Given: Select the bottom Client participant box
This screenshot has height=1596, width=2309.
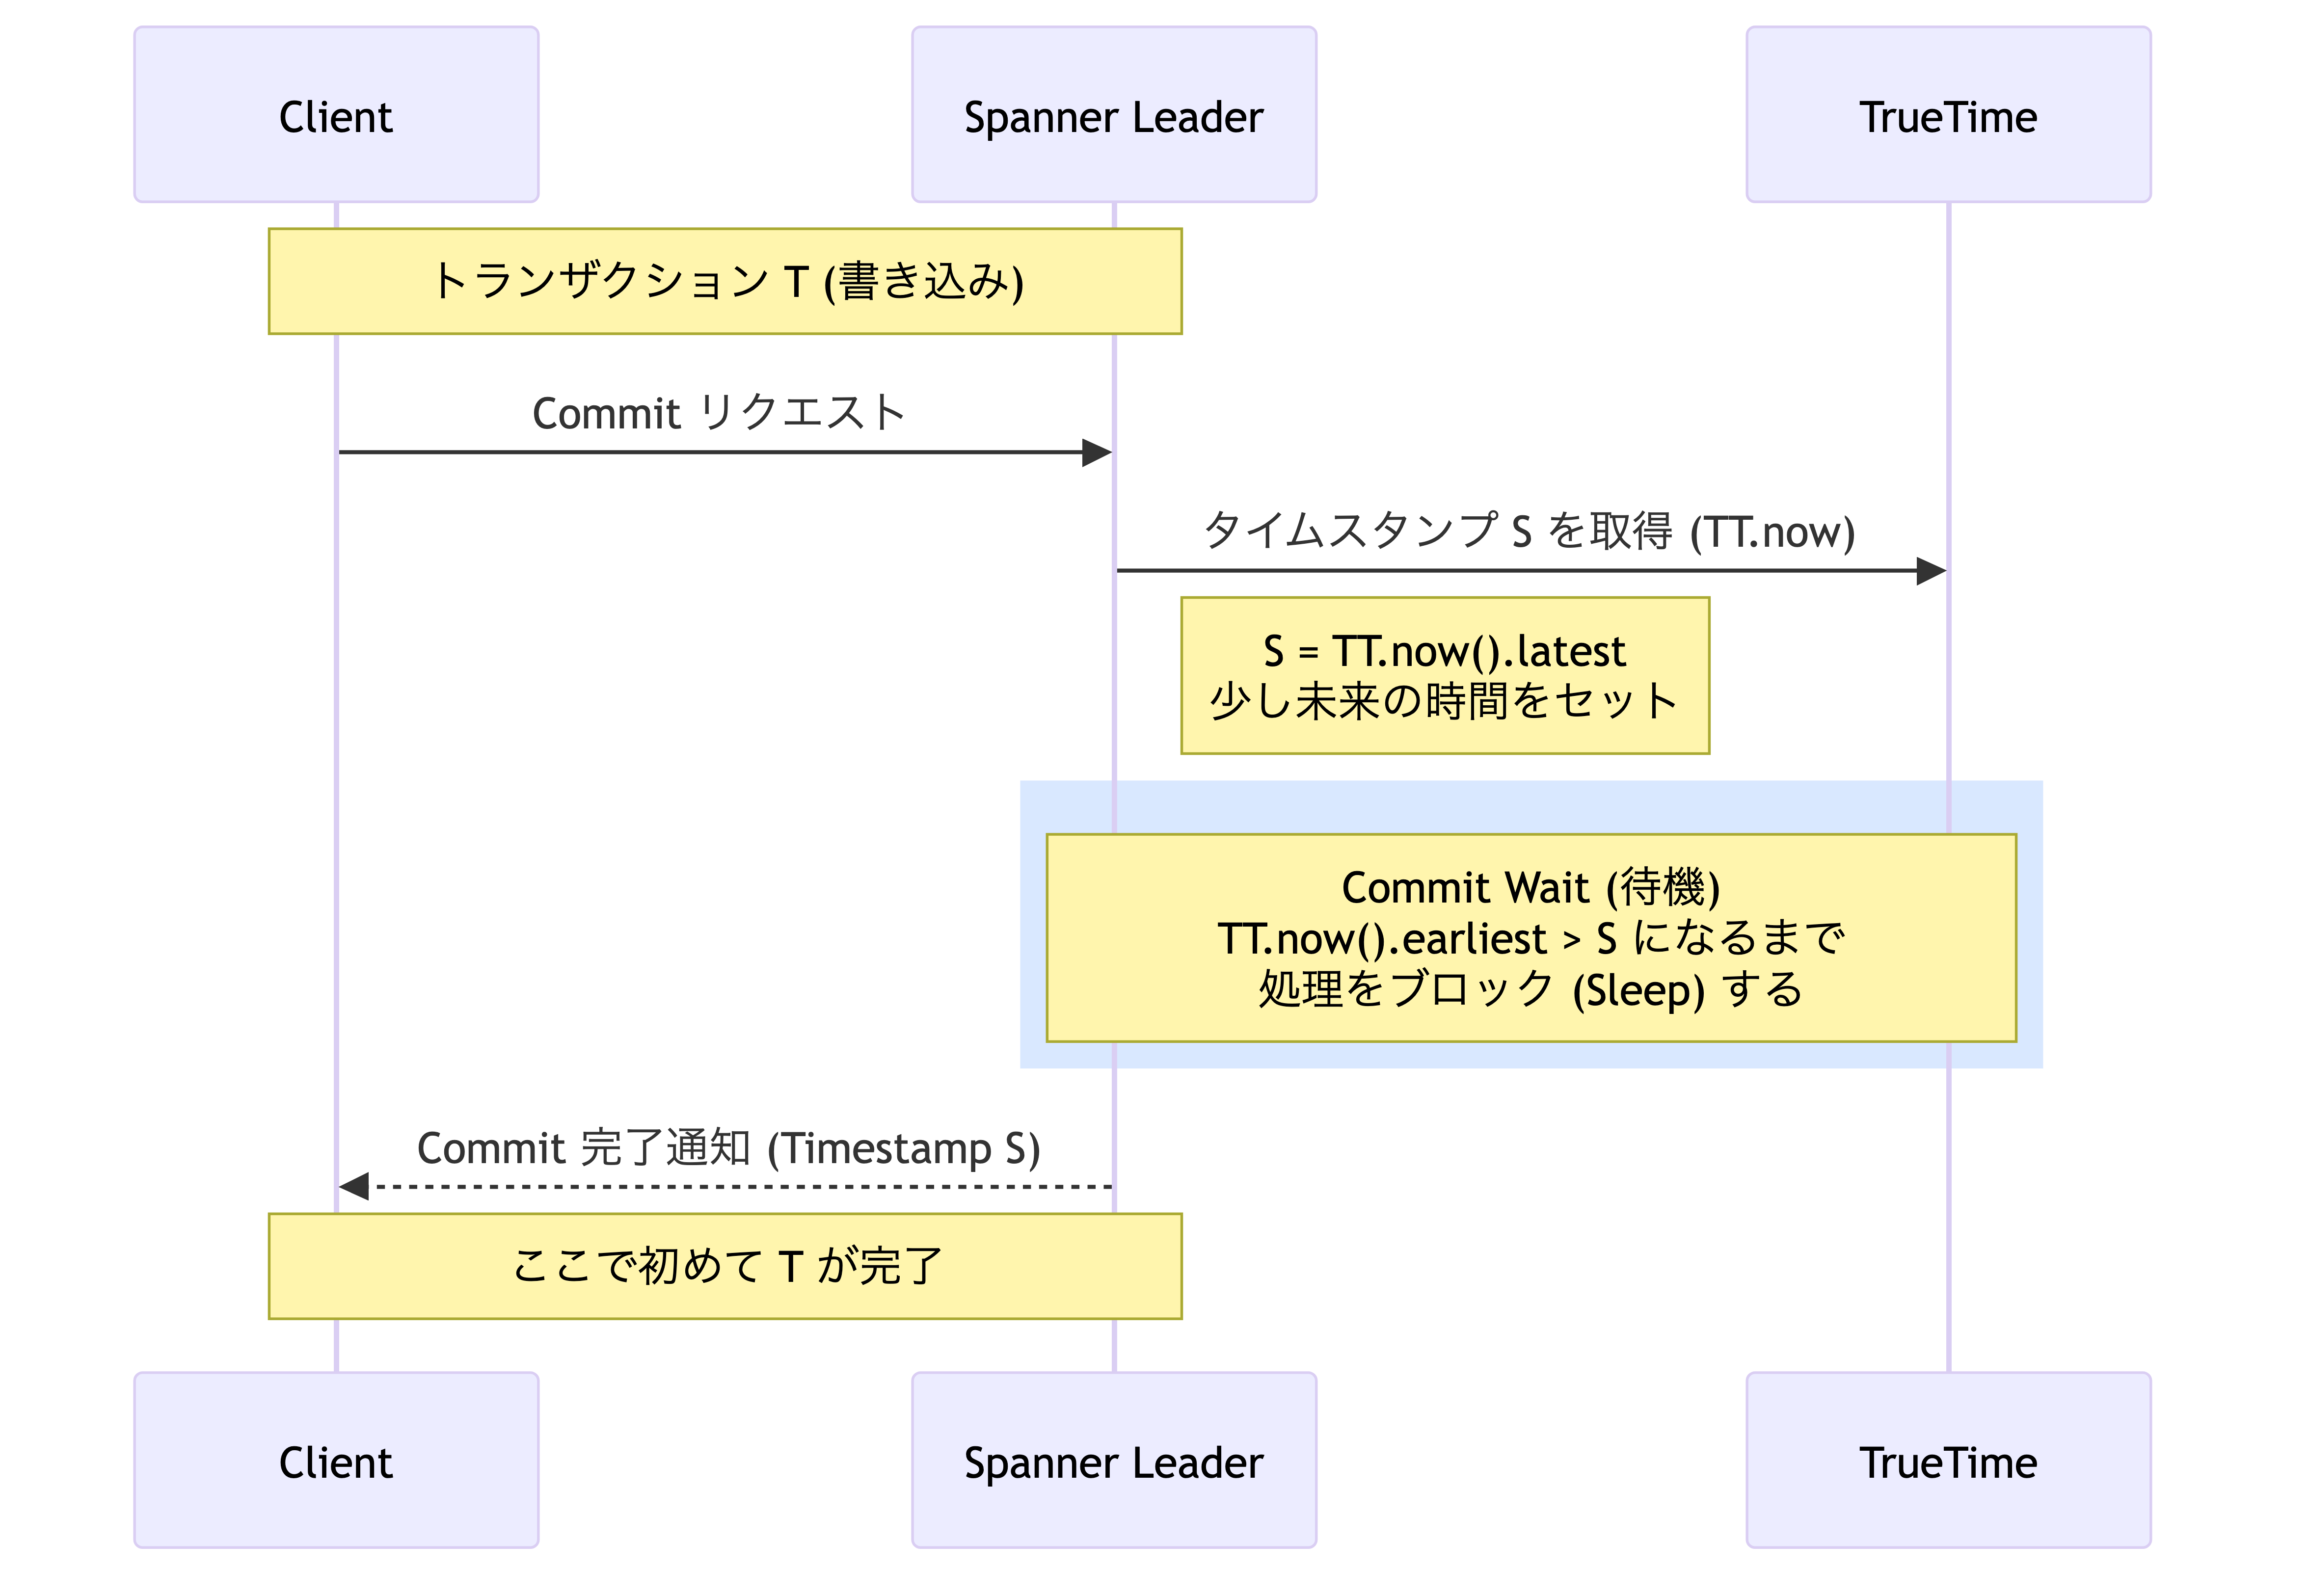Looking at the screenshot, I should (336, 1460).
